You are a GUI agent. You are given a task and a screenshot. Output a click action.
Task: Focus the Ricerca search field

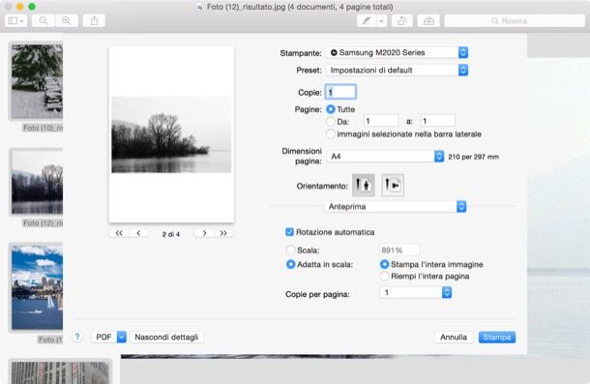click(515, 21)
